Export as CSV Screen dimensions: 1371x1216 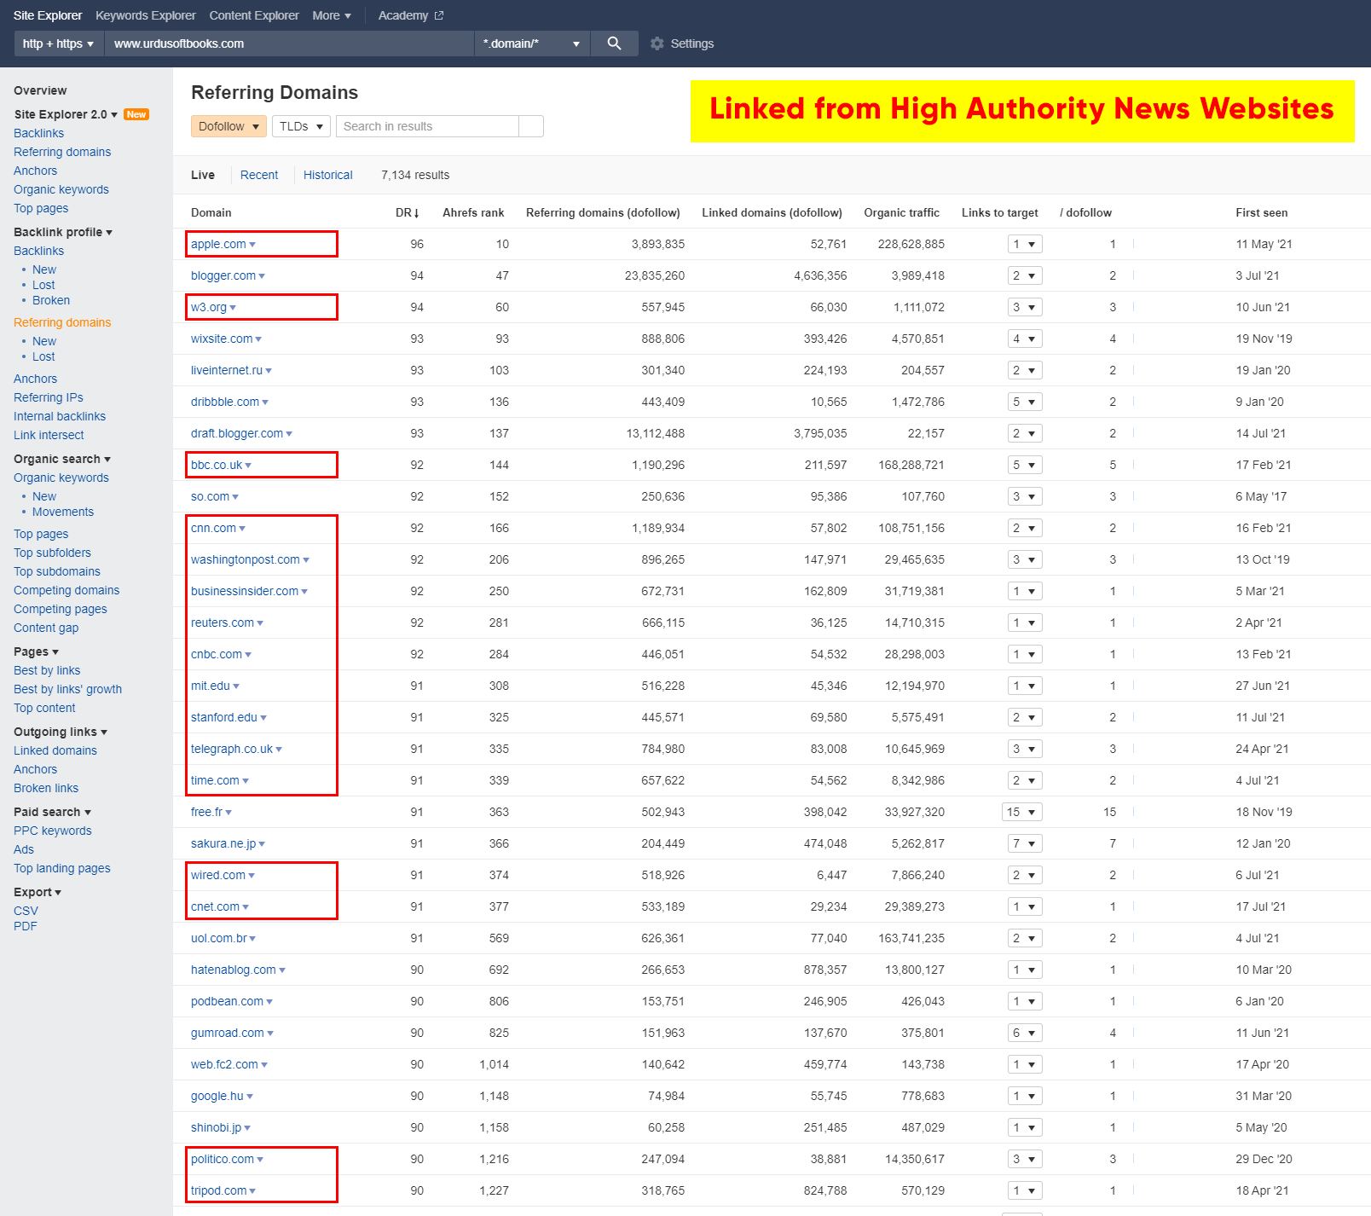(x=26, y=911)
